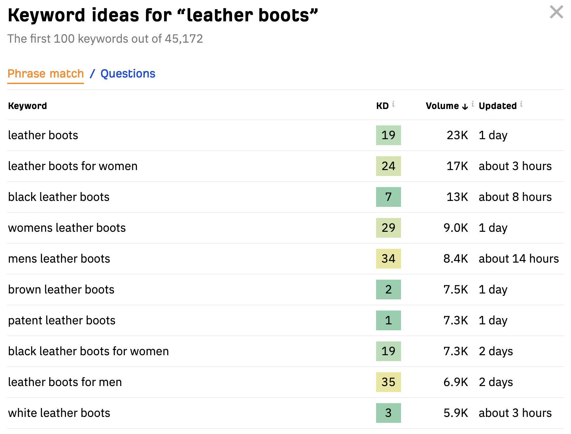Click the sort arrow next to Volume
Viewport: 571px width, 434px height.
[x=464, y=106]
